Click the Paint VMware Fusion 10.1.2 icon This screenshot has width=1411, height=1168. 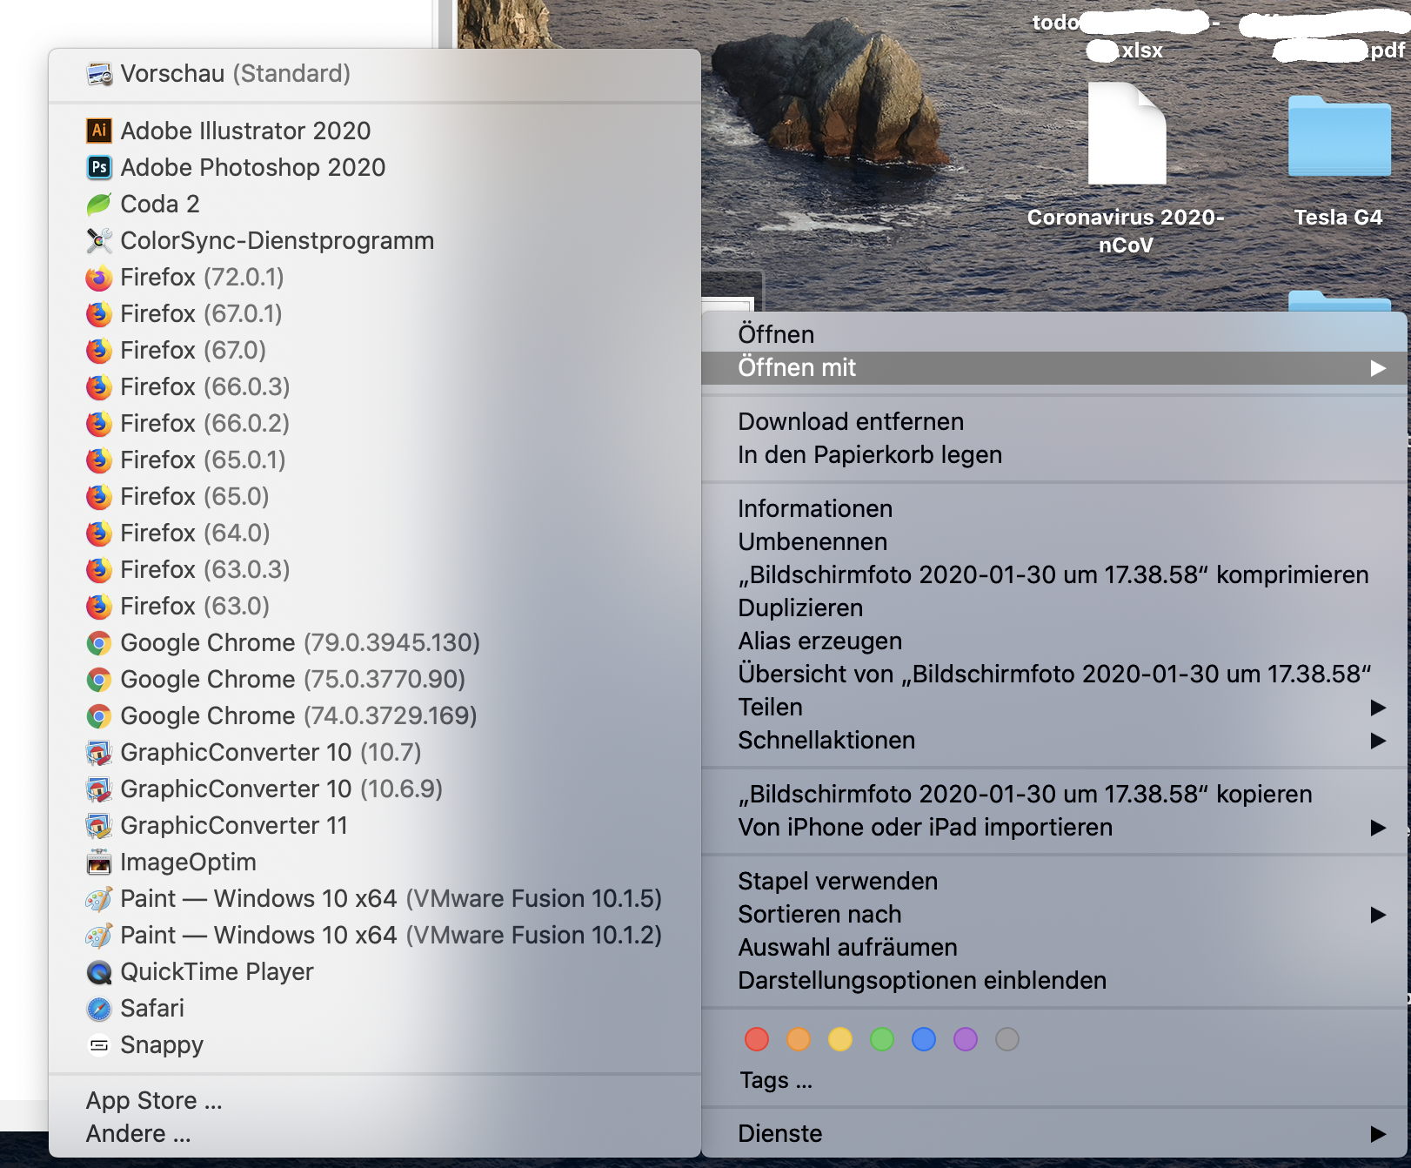pos(99,936)
